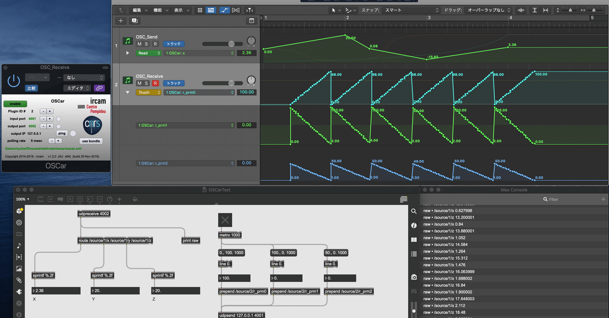609x318 pixels.
Task: Click the 2.36 number box in the Max patch
Action: (x=56, y=290)
